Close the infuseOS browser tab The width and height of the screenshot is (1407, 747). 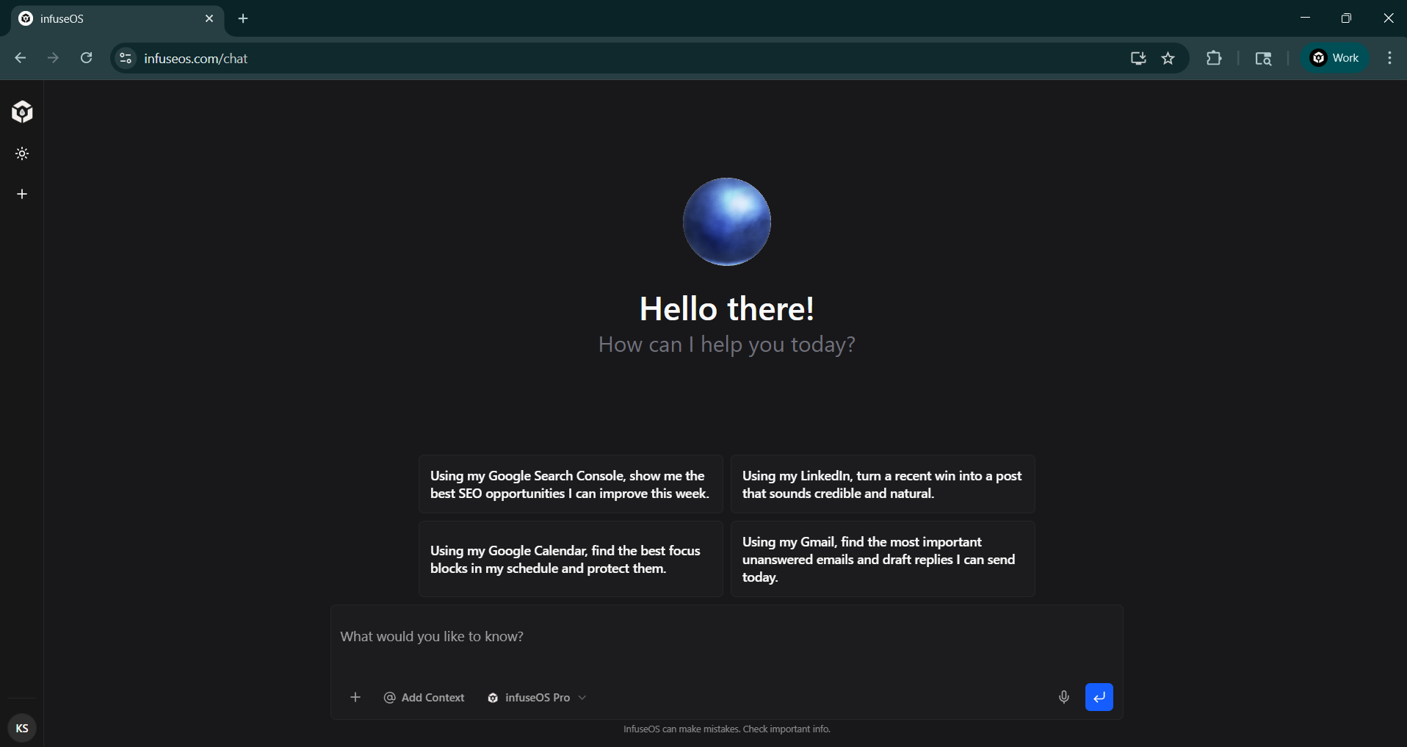point(209,19)
